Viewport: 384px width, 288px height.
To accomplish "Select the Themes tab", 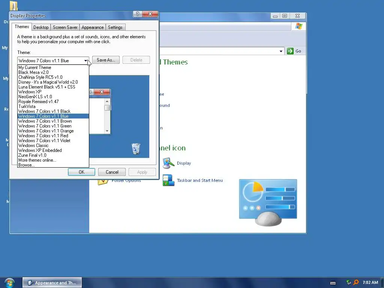I will coord(22,27).
